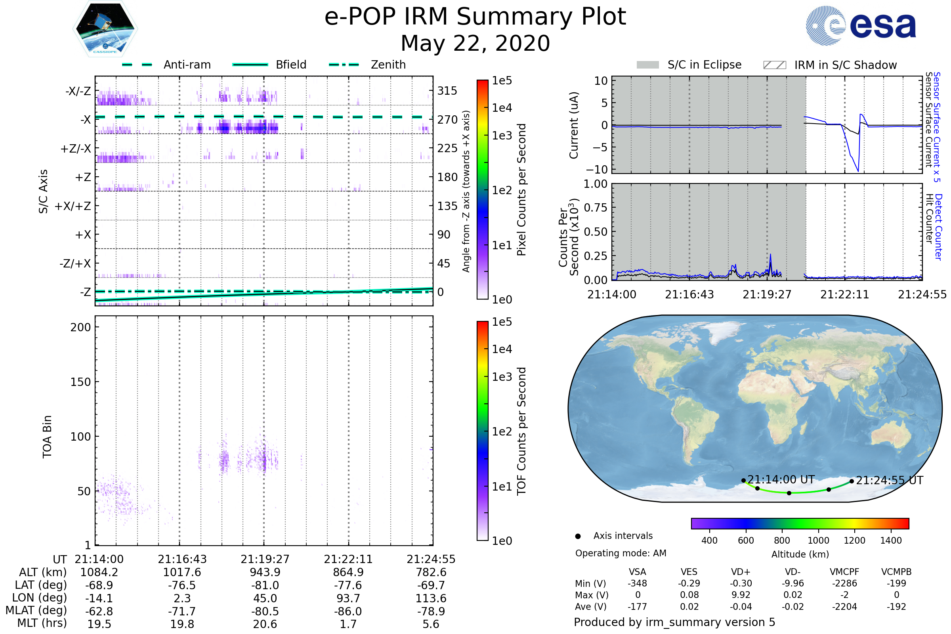Click the Axis intervals black dot marker
Viewport: 951px width, 634px height.
578,536
